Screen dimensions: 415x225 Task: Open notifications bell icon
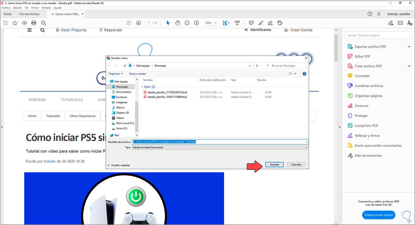pos(379,14)
